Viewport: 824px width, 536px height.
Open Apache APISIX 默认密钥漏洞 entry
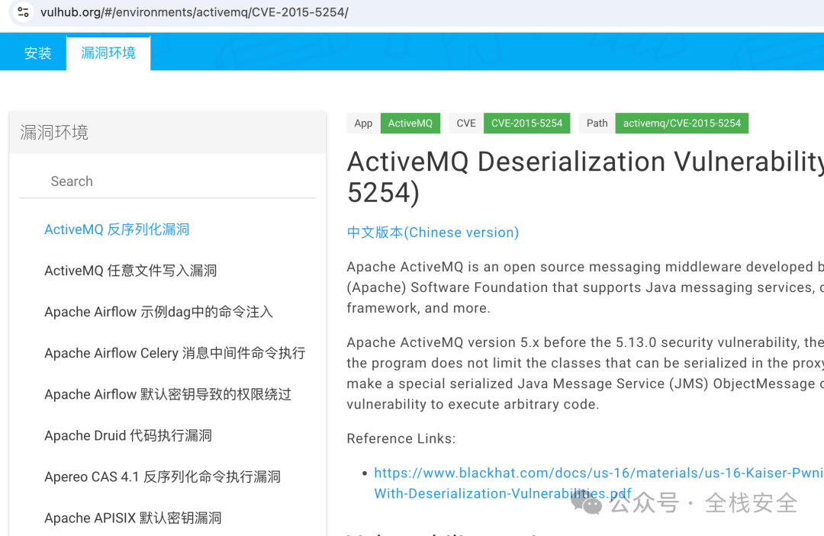133,518
